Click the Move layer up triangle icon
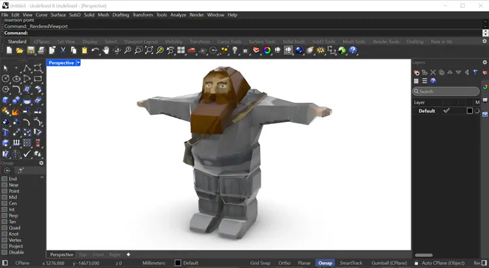 pos(450,72)
